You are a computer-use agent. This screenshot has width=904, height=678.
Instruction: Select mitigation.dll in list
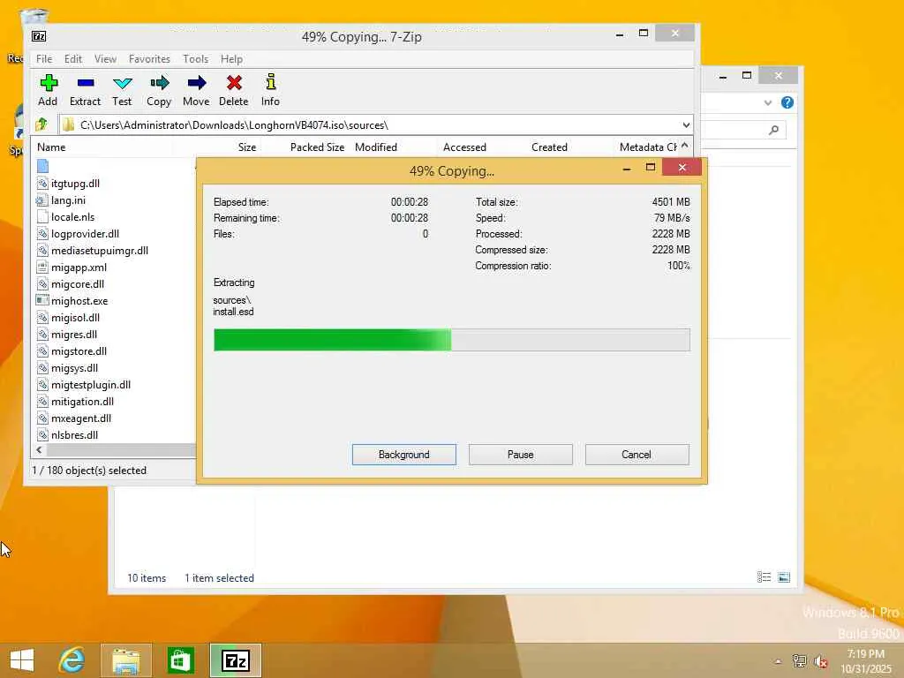coord(82,401)
